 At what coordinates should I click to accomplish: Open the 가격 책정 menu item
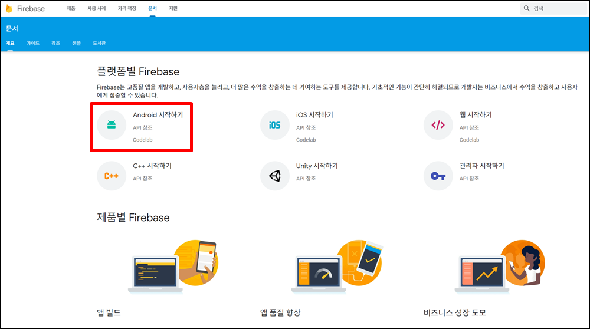pos(127,8)
